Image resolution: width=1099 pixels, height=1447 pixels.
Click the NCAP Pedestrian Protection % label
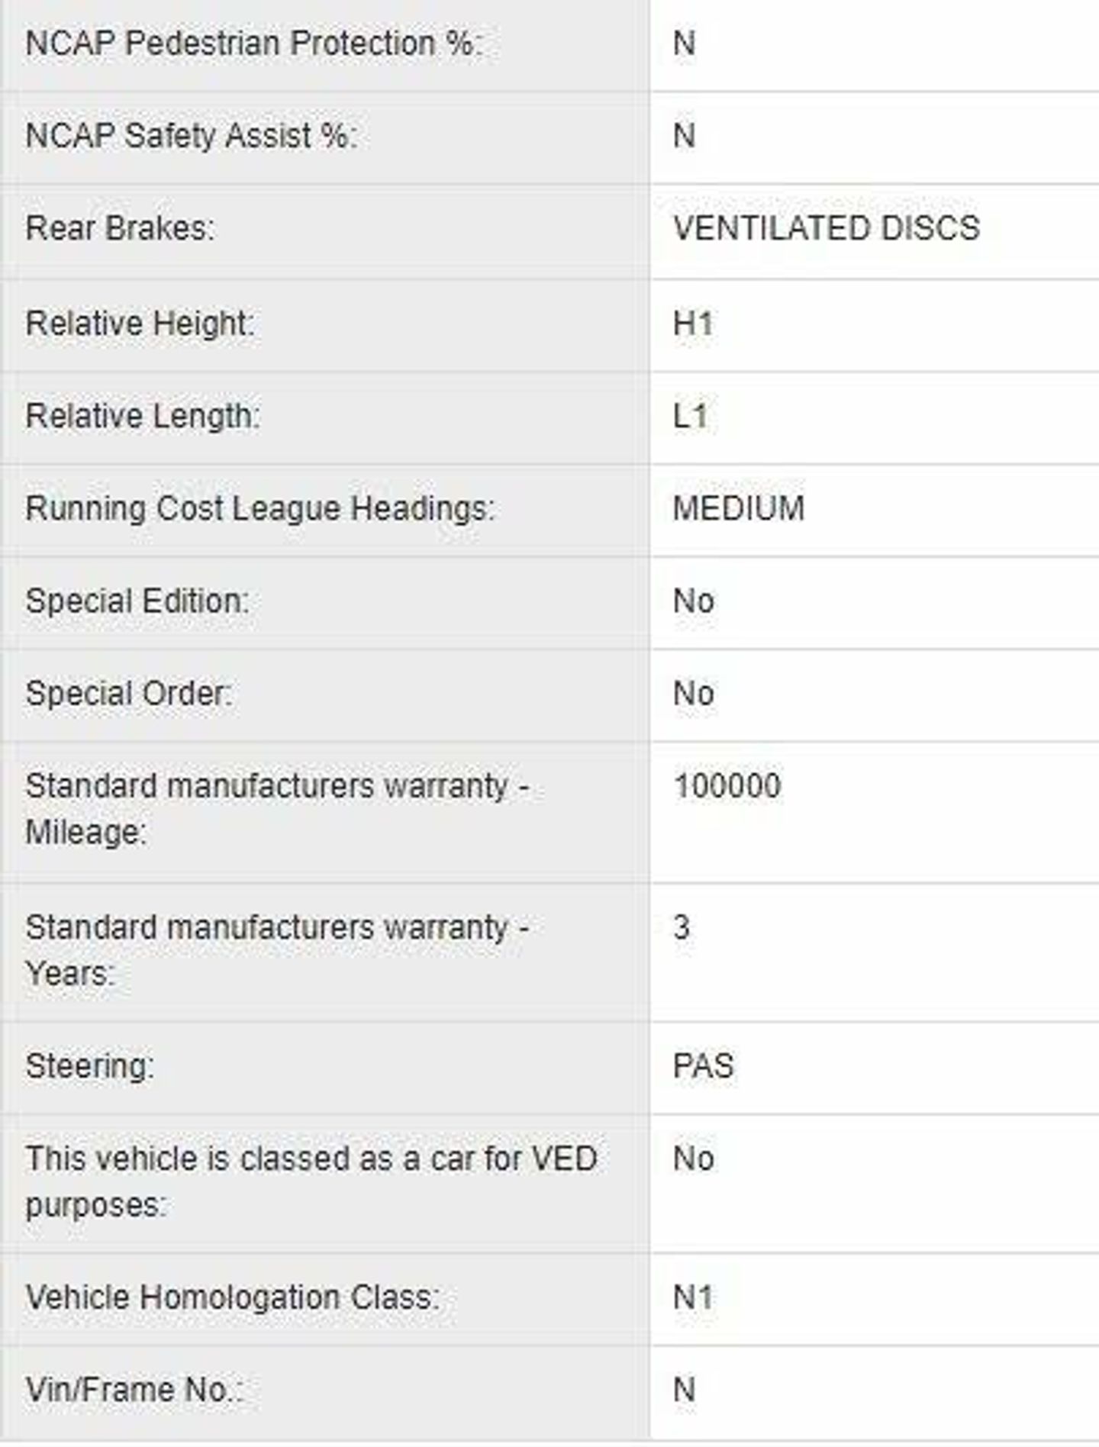coord(253,44)
